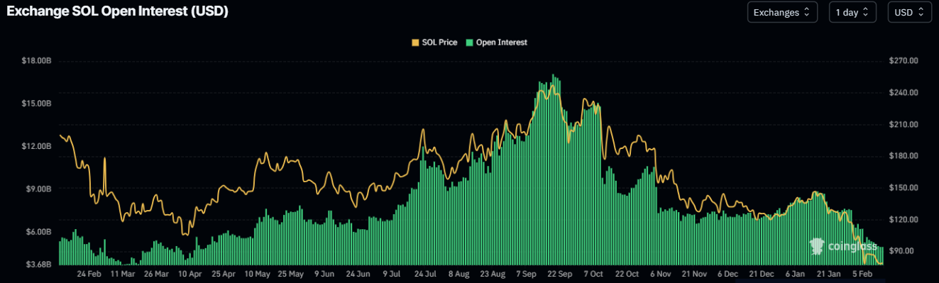Click the $270.00 right axis label
Screen dimensions: 939x283
(x=903, y=61)
